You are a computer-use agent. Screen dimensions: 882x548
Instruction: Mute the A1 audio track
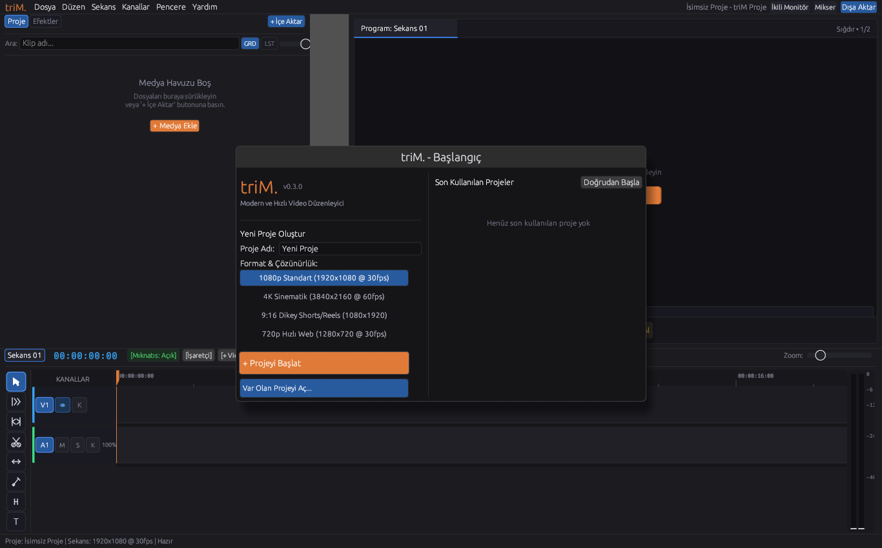pos(62,445)
